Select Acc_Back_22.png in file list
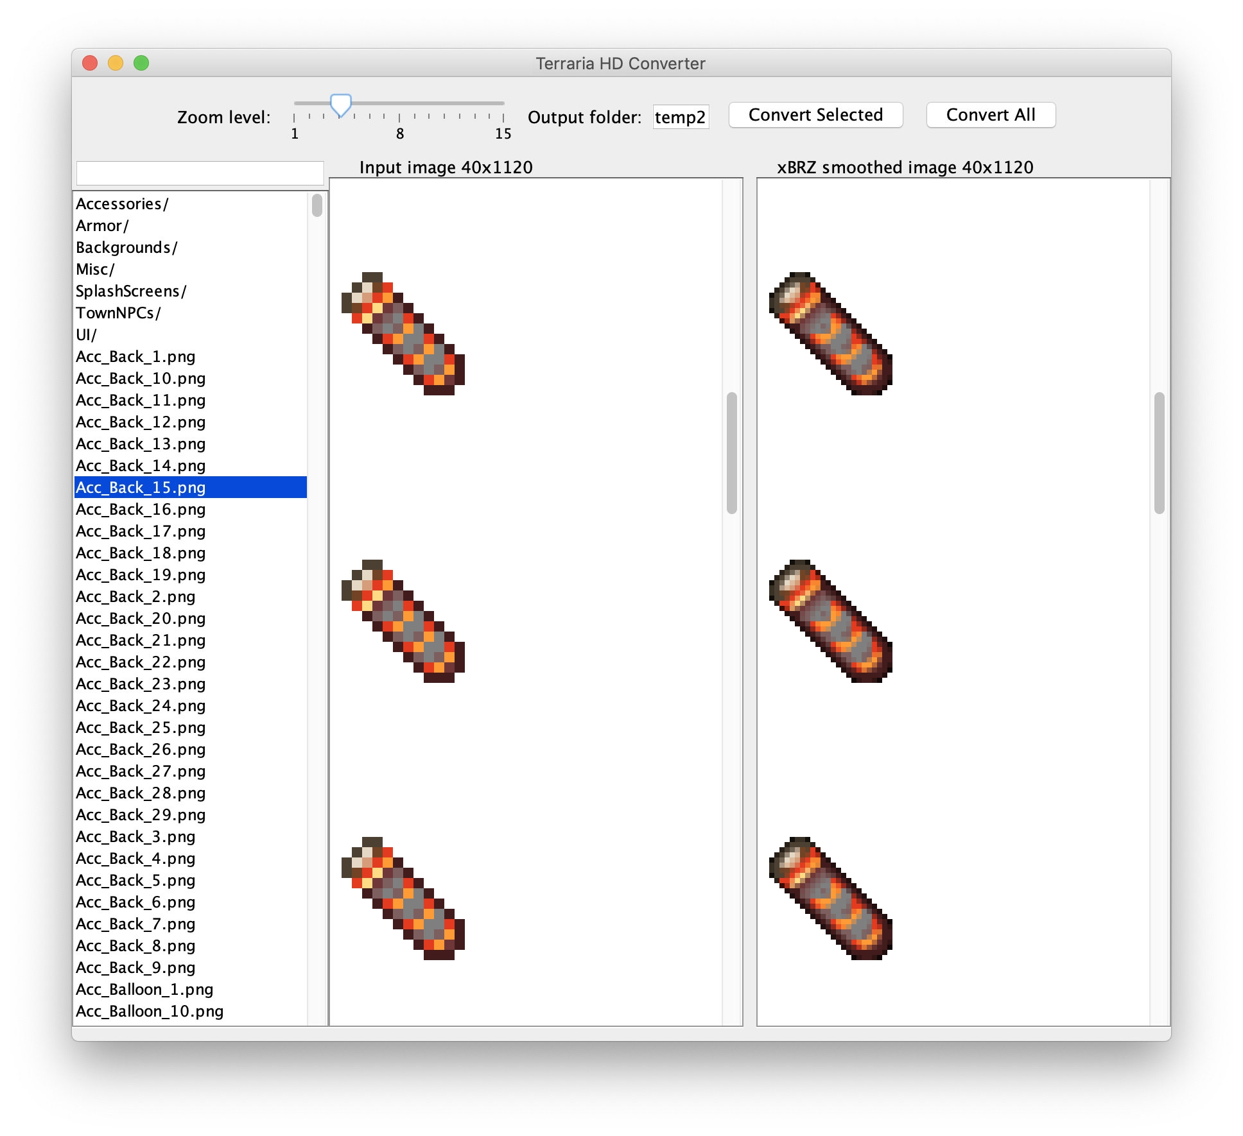The image size is (1243, 1136). pyautogui.click(x=191, y=662)
